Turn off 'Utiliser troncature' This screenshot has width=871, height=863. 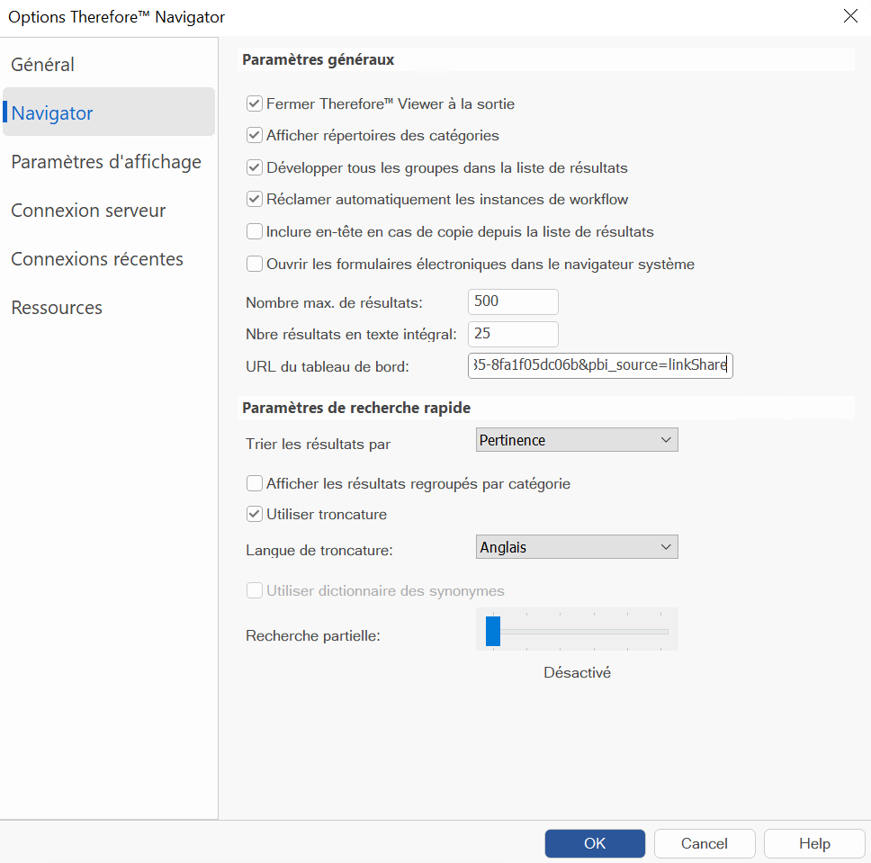pyautogui.click(x=255, y=514)
